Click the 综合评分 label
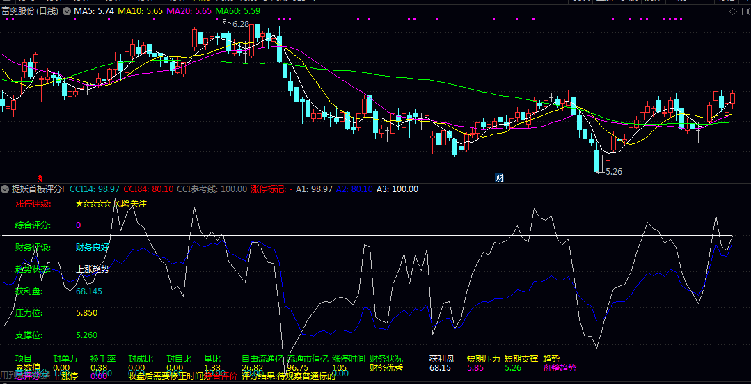Image resolution: width=751 pixels, height=384 pixels. pos(33,225)
